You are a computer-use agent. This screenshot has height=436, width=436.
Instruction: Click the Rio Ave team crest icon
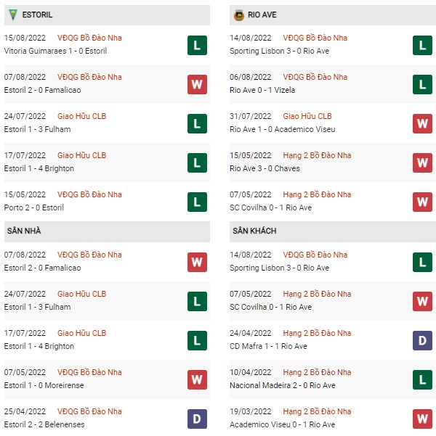(x=239, y=15)
